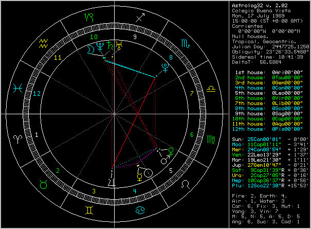Click house number 7 on the wheel
Viewport: 311px width, 229px height.
192,93
